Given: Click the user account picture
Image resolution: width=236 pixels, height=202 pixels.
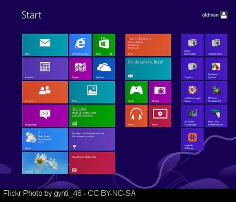Looking at the screenshot, I should tap(224, 15).
